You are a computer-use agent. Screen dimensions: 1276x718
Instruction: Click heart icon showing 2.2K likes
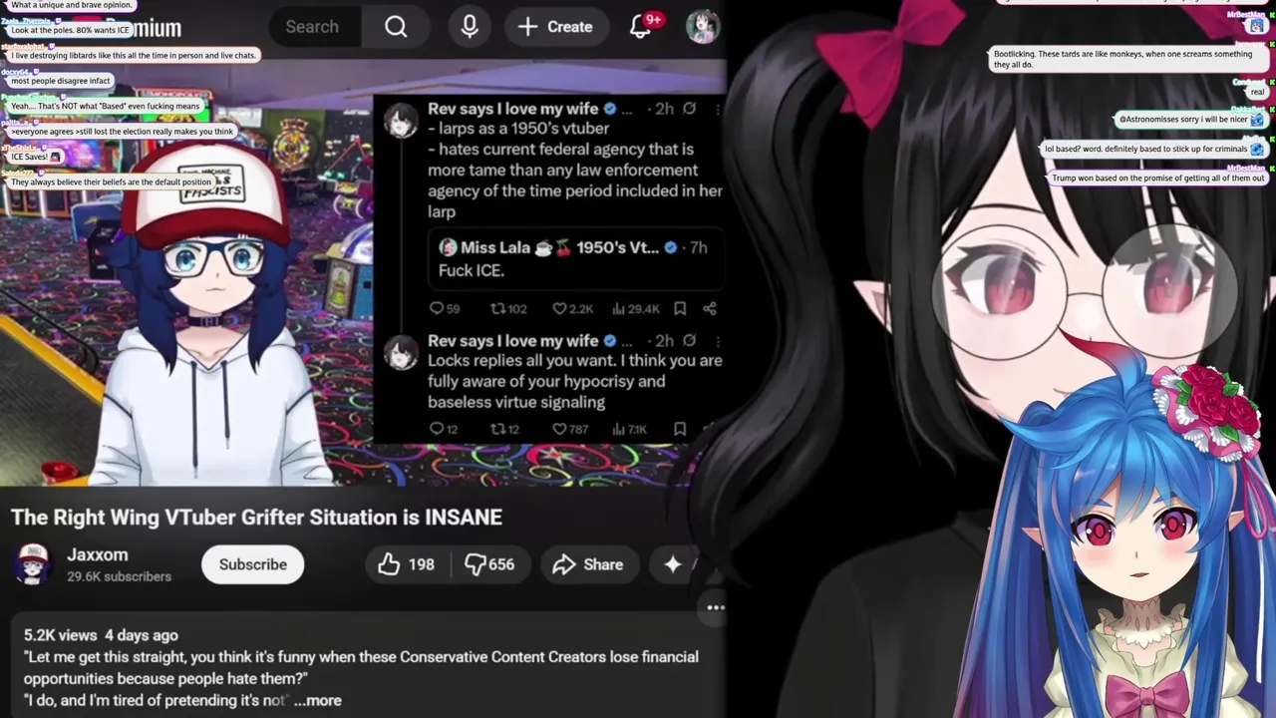(572, 309)
